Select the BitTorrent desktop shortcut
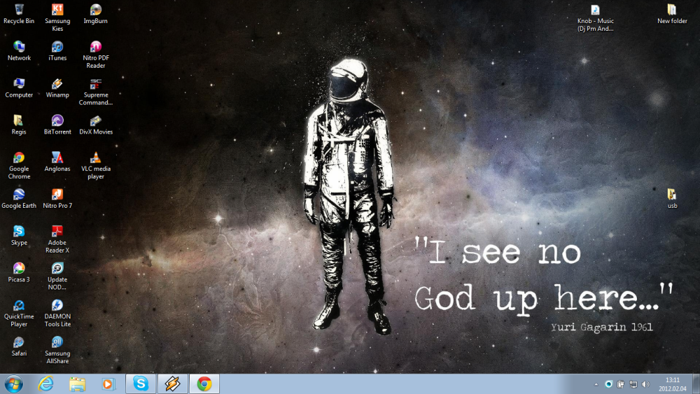 click(x=57, y=125)
